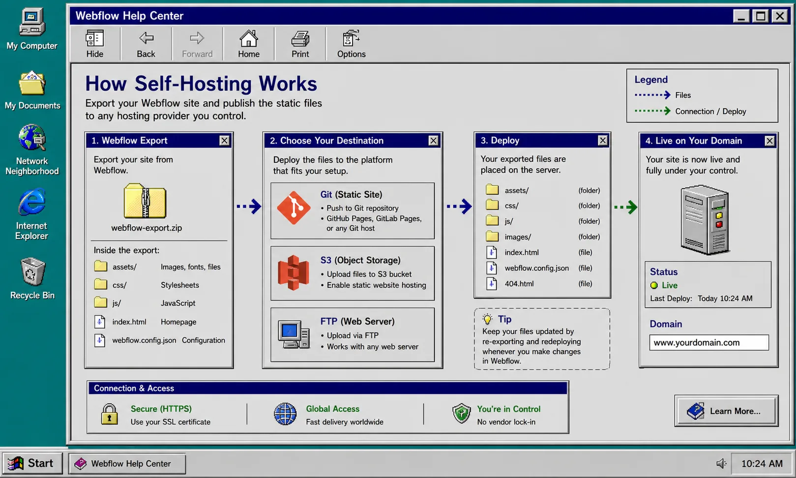This screenshot has height=478, width=796.
Task: Click the Hide toolbar button
Action: [x=95, y=44]
